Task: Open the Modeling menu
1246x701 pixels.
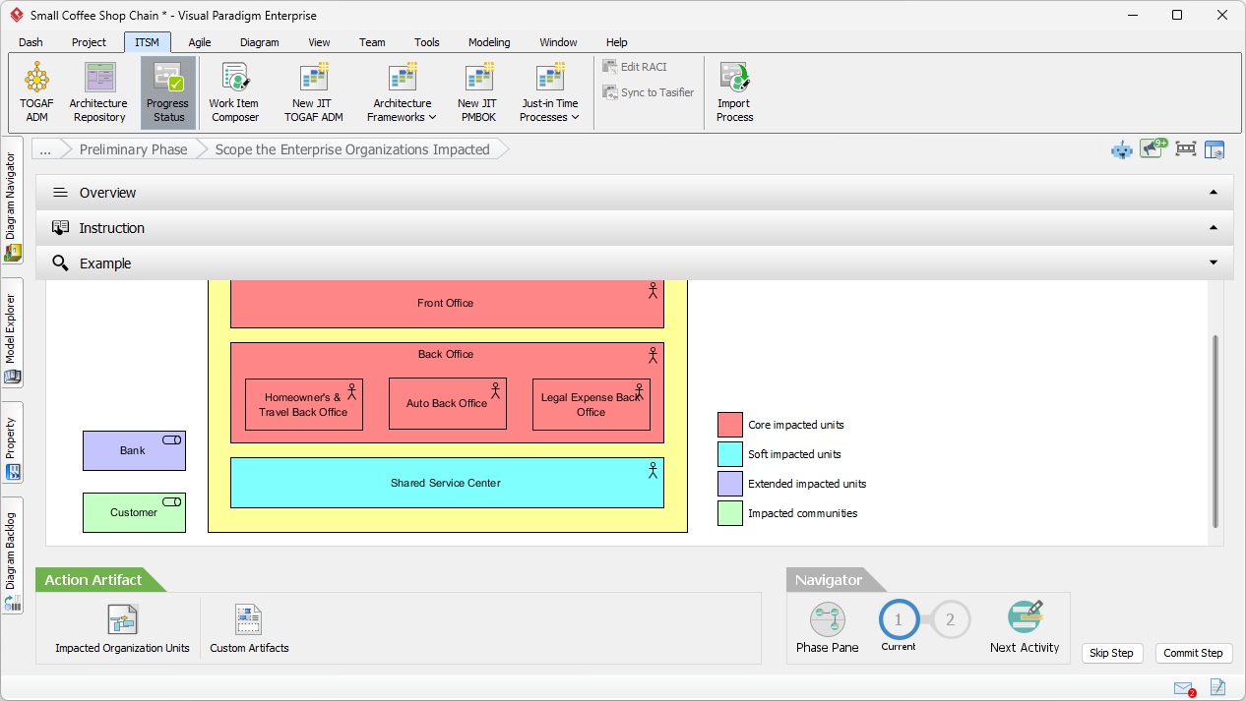Action: tap(488, 42)
